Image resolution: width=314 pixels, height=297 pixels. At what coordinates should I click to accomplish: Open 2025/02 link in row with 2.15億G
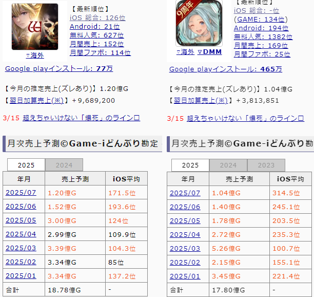(x=185, y=262)
